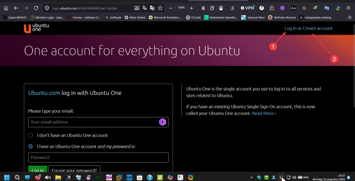The width and height of the screenshot is (355, 181).
Task: Open the Netherlands Speedtest bookmark
Action: pyautogui.click(x=221, y=17)
